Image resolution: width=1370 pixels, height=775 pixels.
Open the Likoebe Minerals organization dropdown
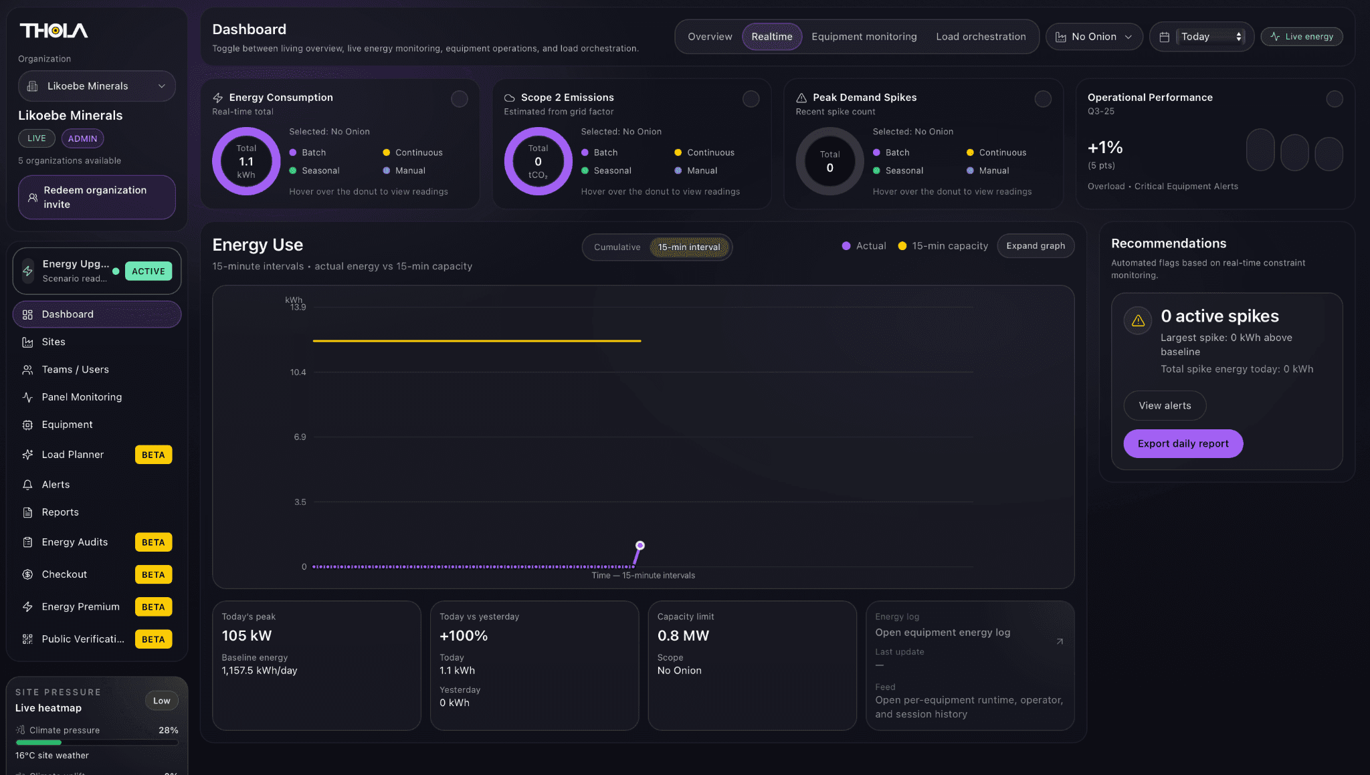(97, 86)
